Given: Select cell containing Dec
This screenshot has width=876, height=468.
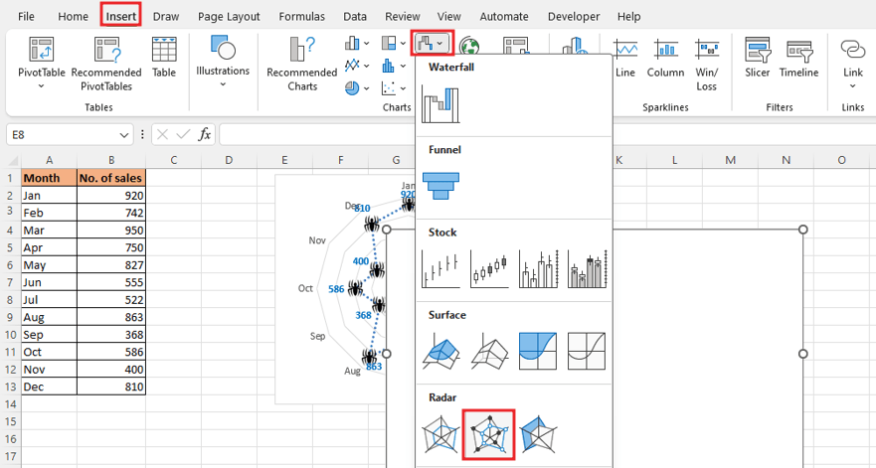Looking at the screenshot, I should pos(49,387).
